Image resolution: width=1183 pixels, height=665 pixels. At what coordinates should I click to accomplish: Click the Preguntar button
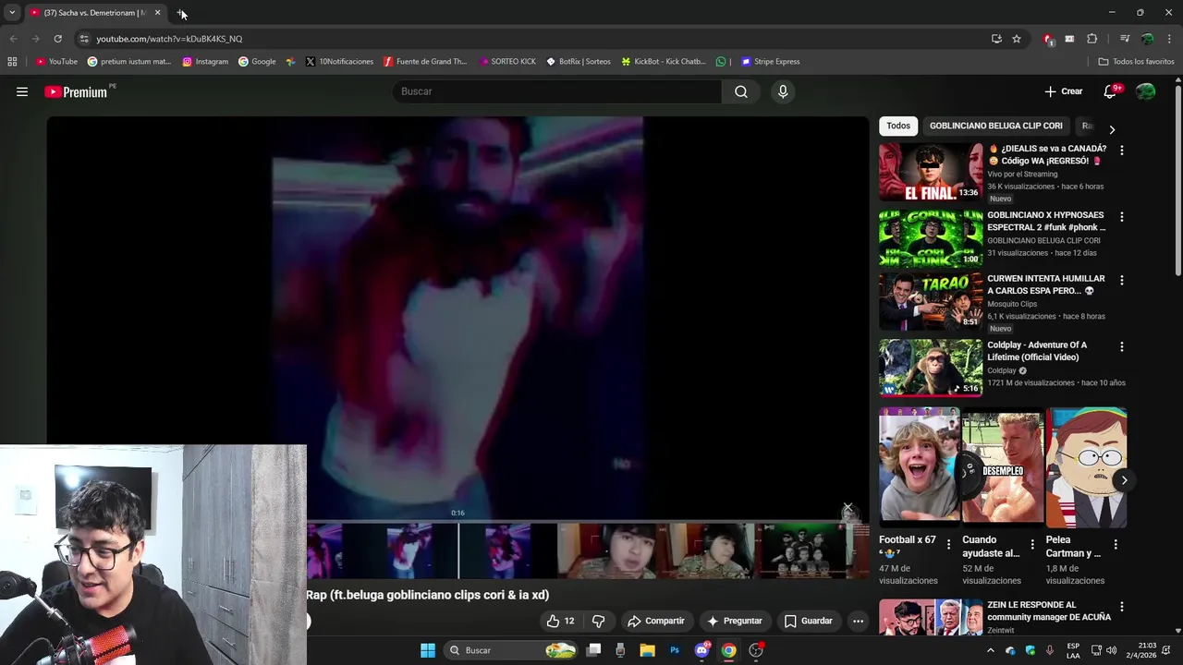click(735, 621)
